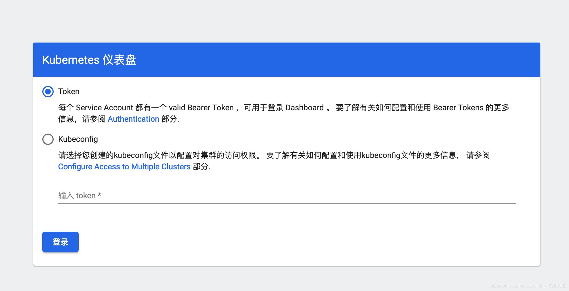Click the Kubernetes 仪表盘 header title

(89, 60)
